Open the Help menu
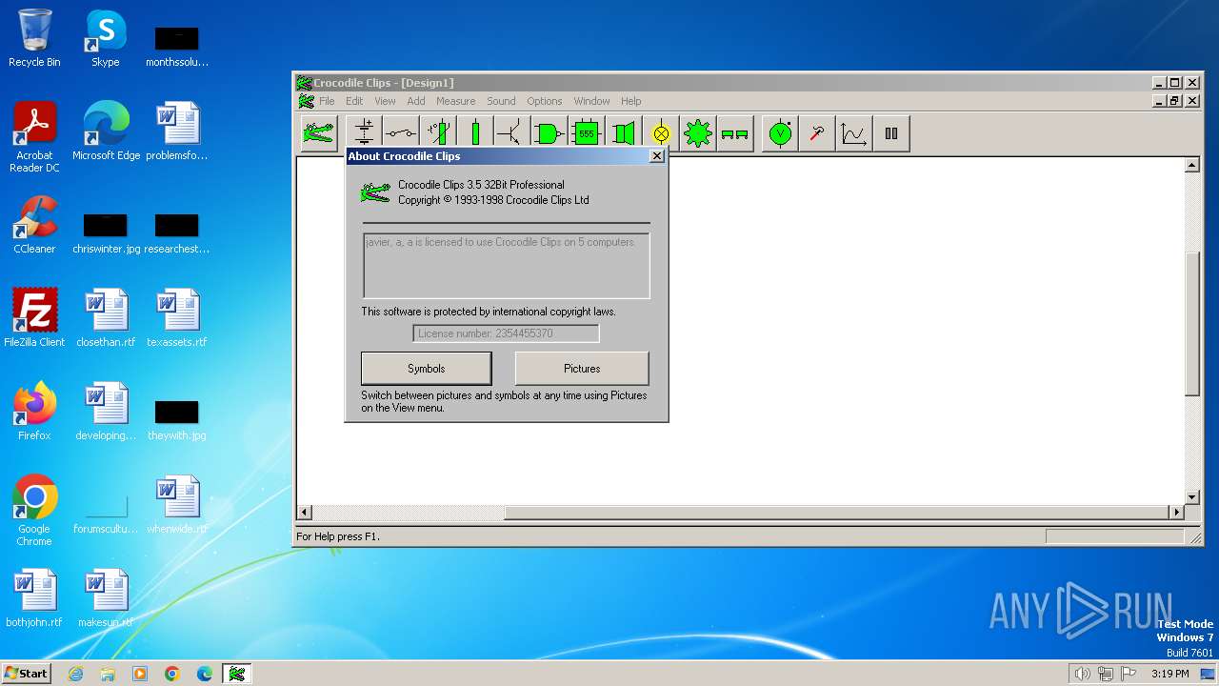 [x=631, y=101]
